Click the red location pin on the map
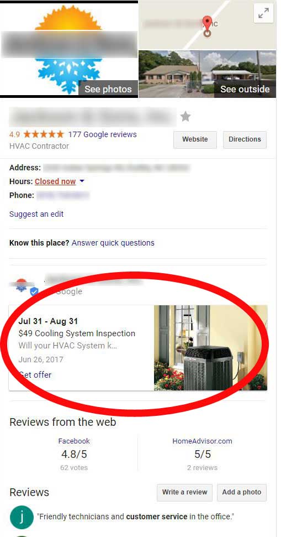Viewport: 281px width, 537px height. [207, 25]
